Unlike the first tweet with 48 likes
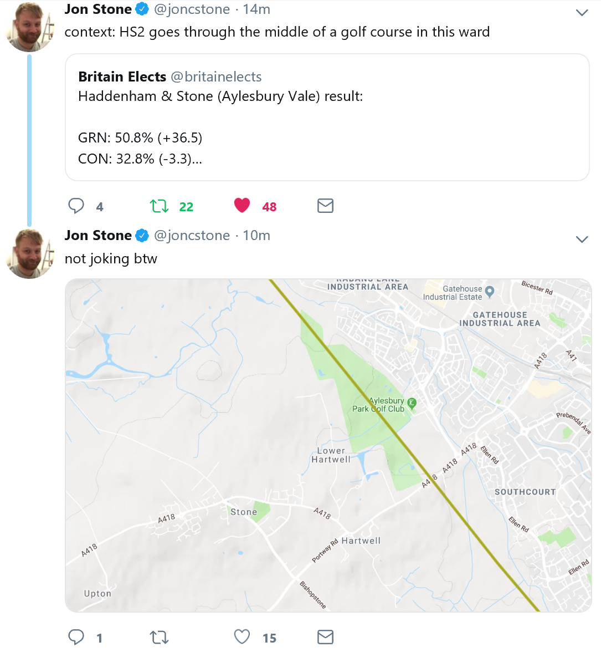The height and width of the screenshot is (652, 601). [x=242, y=206]
